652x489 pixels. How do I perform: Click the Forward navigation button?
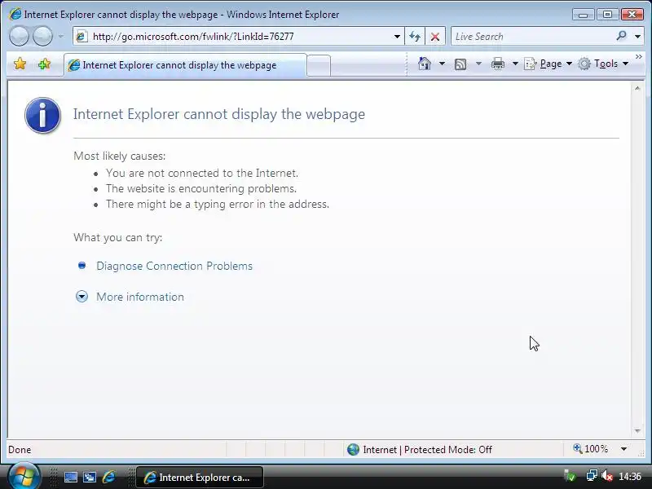tap(43, 36)
